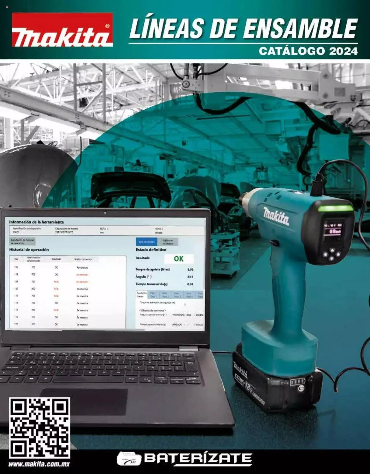Click the green LED light on the tool
The image size is (370, 474).
point(335,209)
